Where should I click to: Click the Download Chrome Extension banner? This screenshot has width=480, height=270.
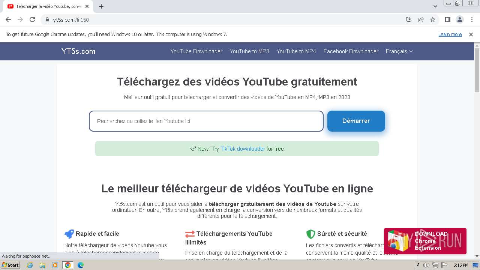pos(425,241)
